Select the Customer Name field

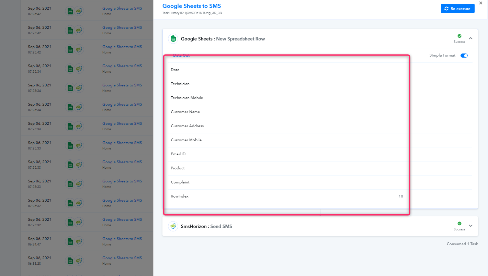point(320,112)
